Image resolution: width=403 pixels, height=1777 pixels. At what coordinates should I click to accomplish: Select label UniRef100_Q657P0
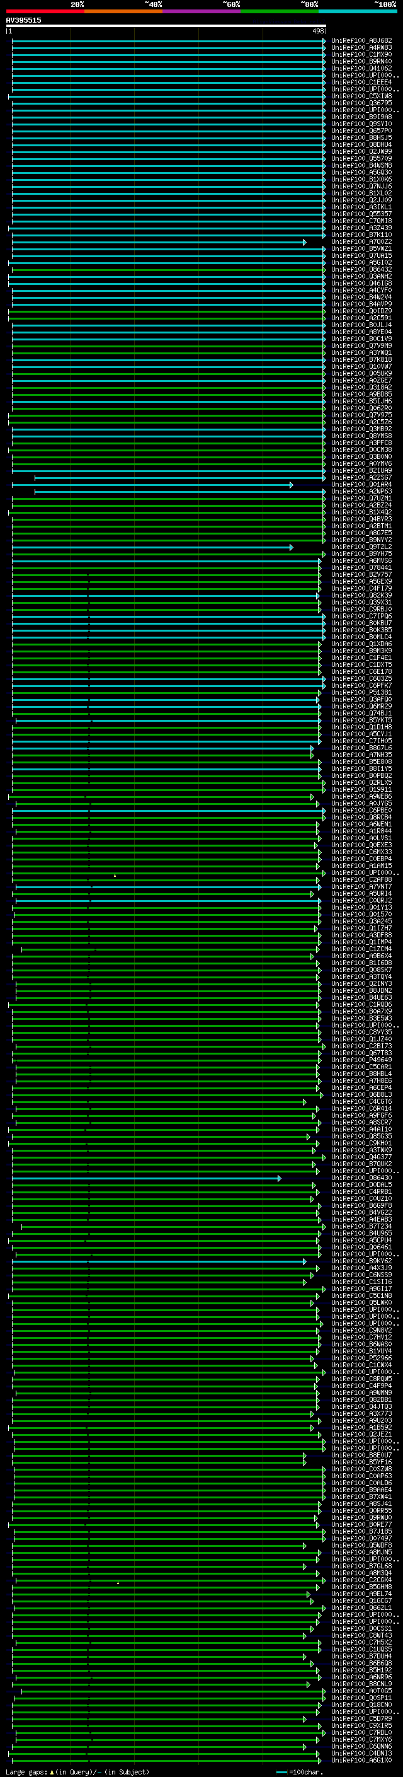point(361,131)
